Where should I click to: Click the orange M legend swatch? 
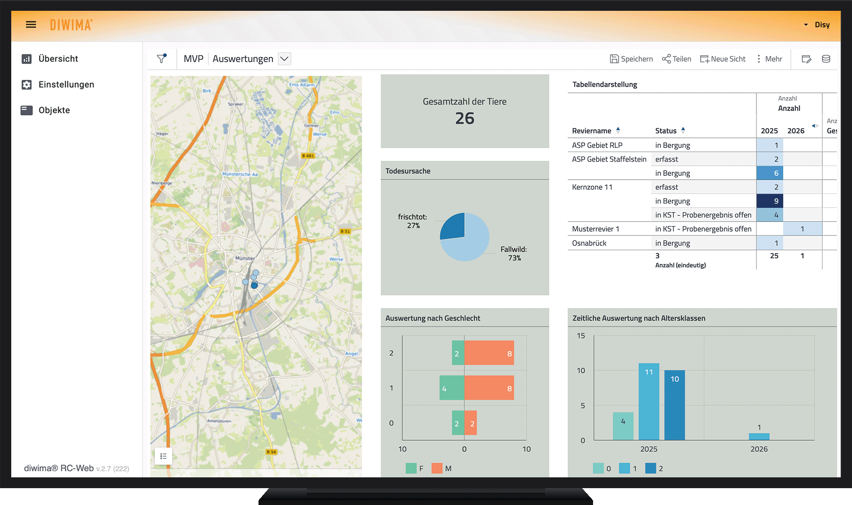coord(437,468)
